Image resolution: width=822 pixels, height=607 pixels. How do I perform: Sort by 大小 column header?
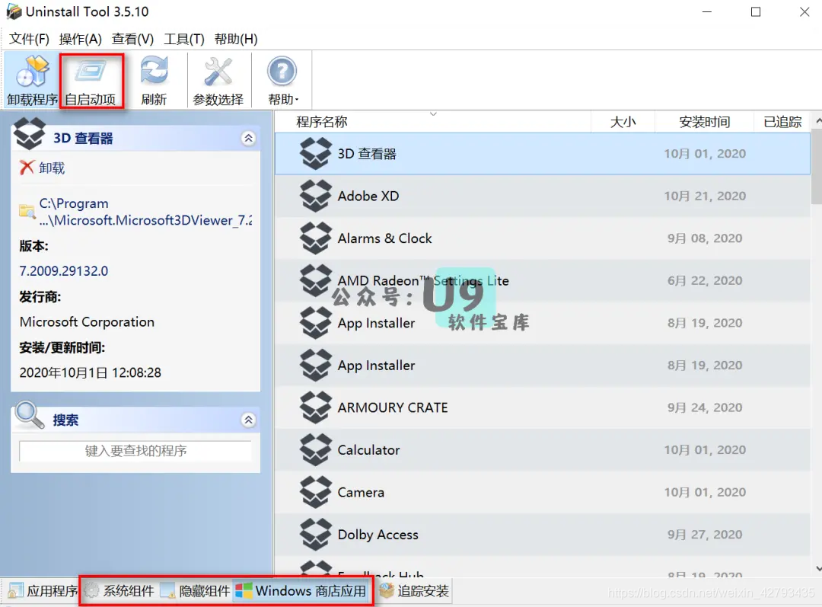point(623,122)
